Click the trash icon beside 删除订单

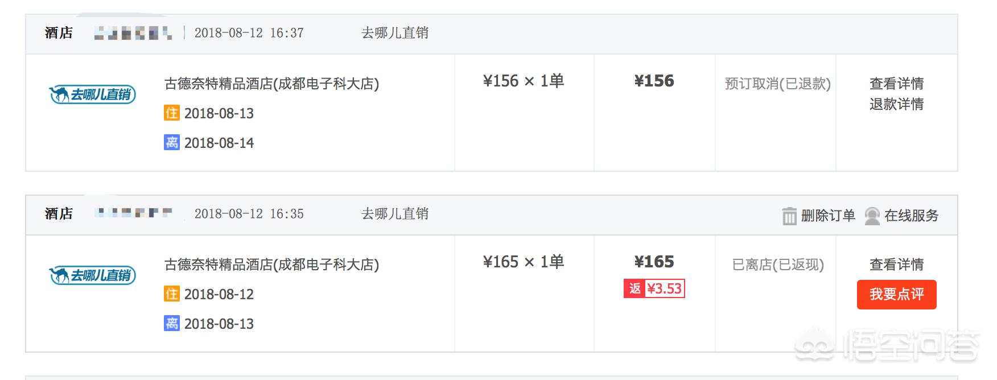pos(789,216)
